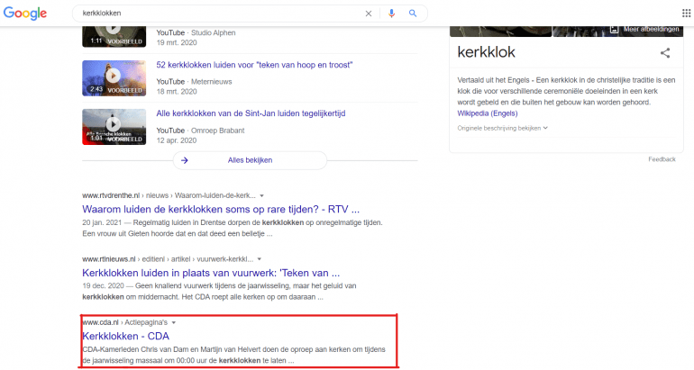Viewport: 694px width, 370px height.
Task: Open 'Alle kerkklokken van de Sint-Jan' video link
Action: (x=251, y=113)
